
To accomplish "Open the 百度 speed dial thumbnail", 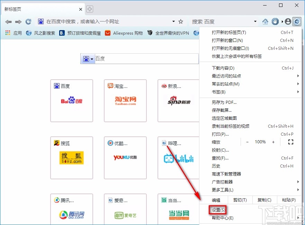I will click(72, 101).
